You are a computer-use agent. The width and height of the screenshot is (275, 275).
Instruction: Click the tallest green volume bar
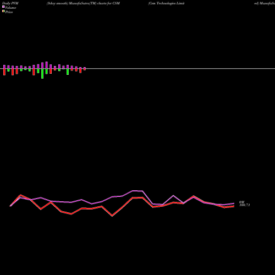[42, 74]
